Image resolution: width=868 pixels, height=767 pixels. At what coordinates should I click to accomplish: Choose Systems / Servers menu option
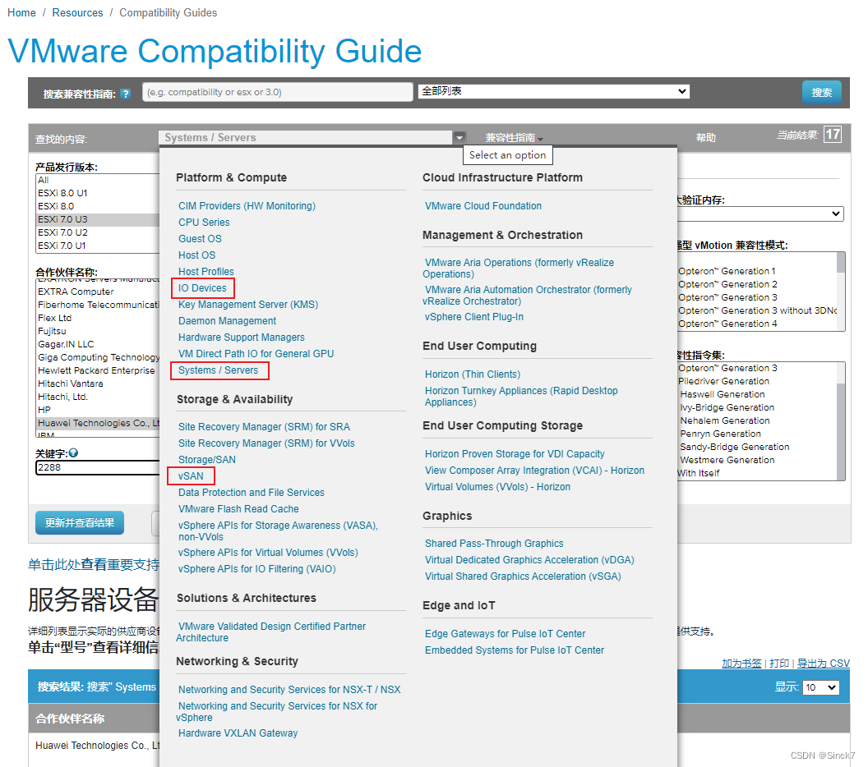[x=218, y=370]
